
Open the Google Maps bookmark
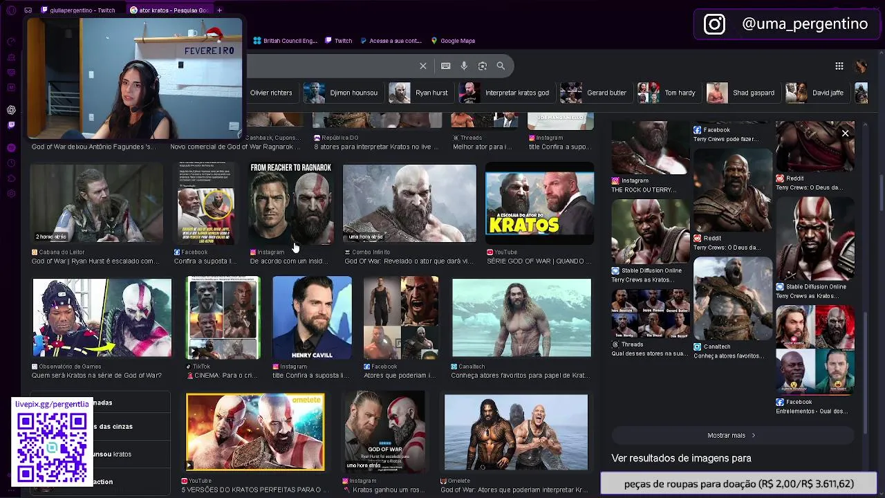click(453, 41)
